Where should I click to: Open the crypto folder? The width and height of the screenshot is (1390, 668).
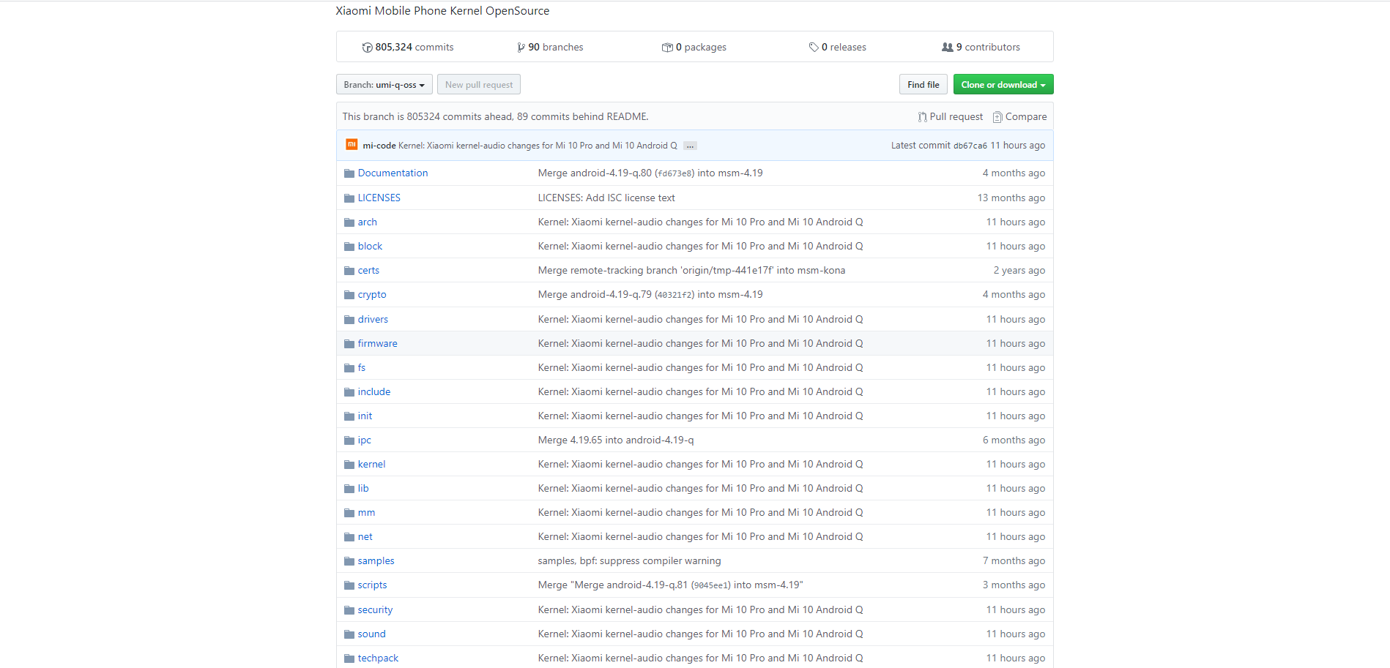pos(372,295)
